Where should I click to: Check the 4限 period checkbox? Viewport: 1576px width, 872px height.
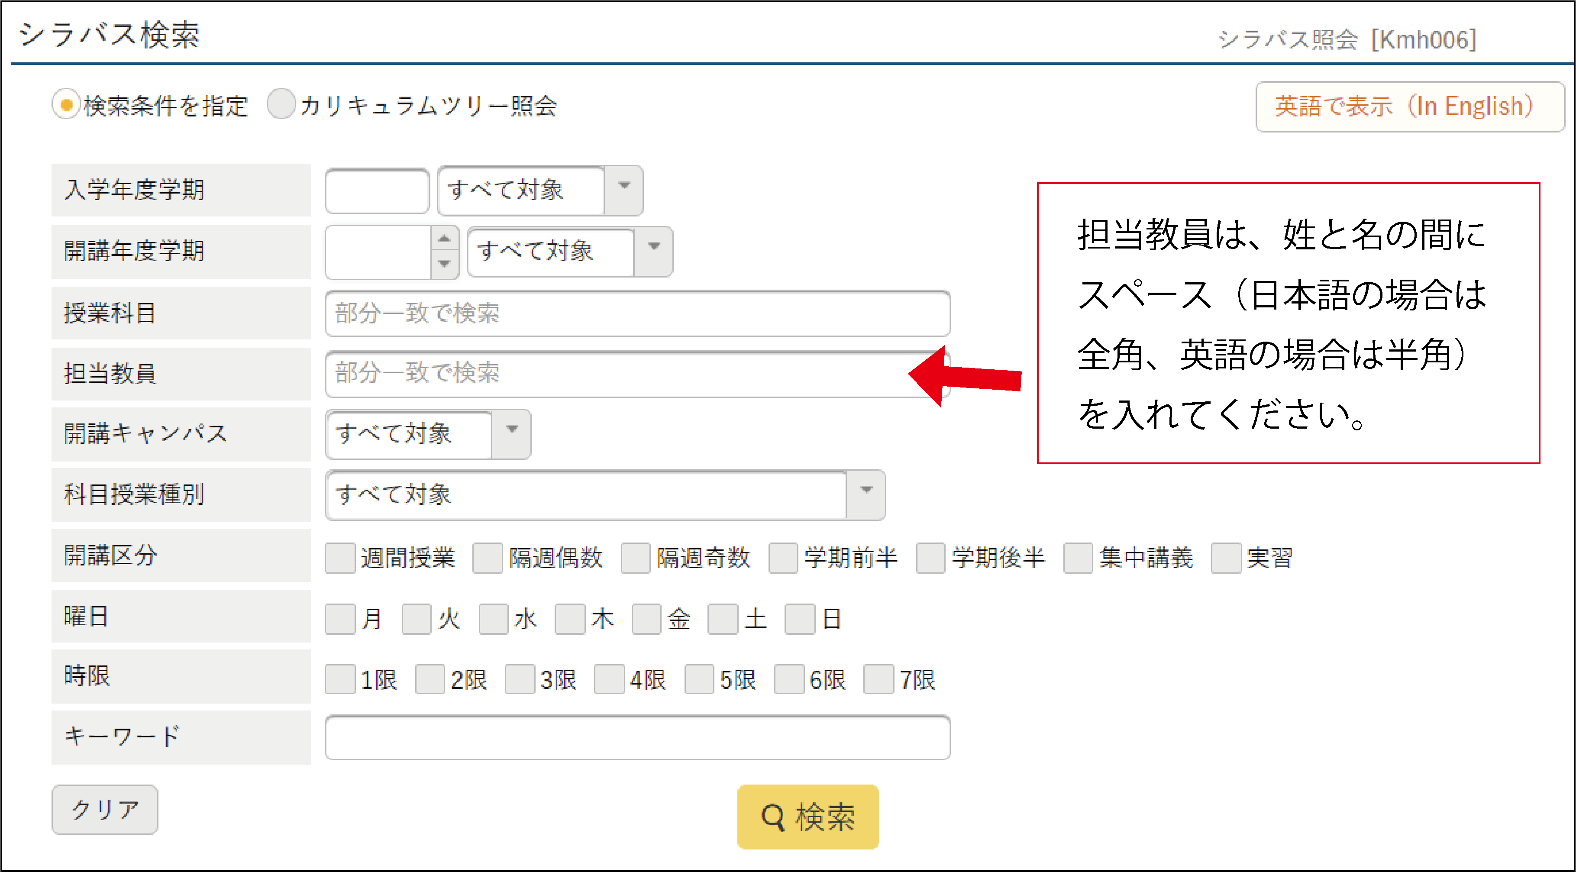[x=609, y=679]
